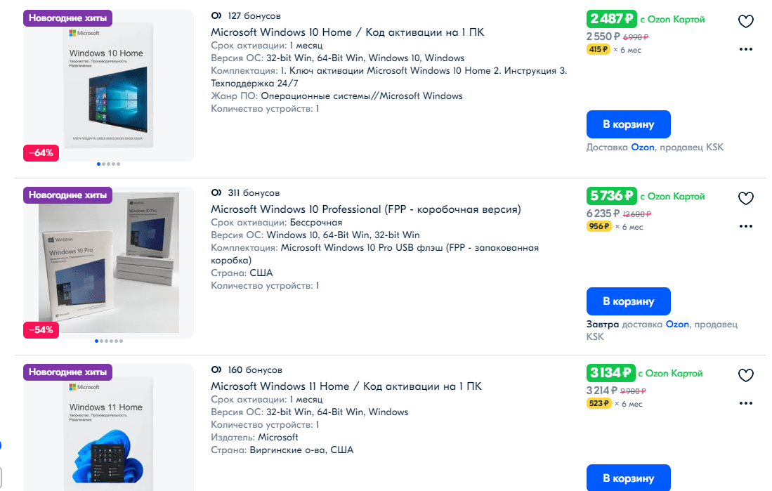Click bonus icon next to 160 бонусов

click(216, 369)
